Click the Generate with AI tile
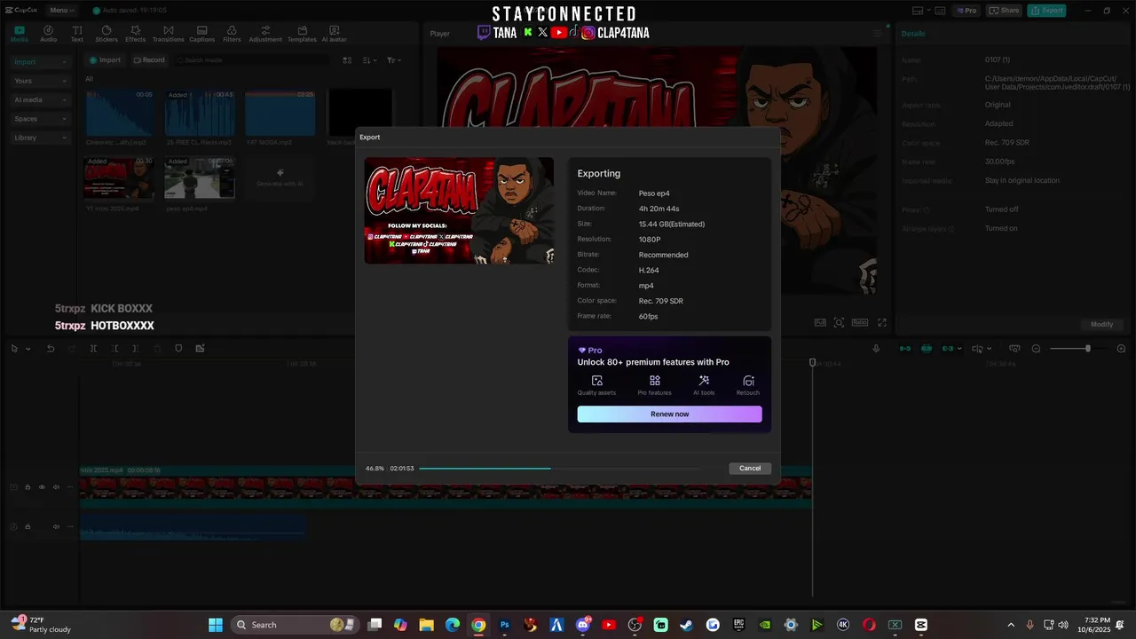This screenshot has width=1136, height=639. (x=280, y=177)
